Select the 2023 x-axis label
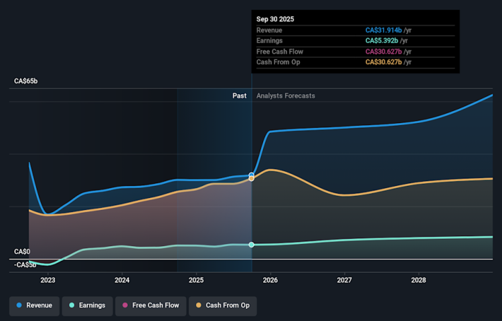Viewport: 502px width, 321px height. click(48, 280)
